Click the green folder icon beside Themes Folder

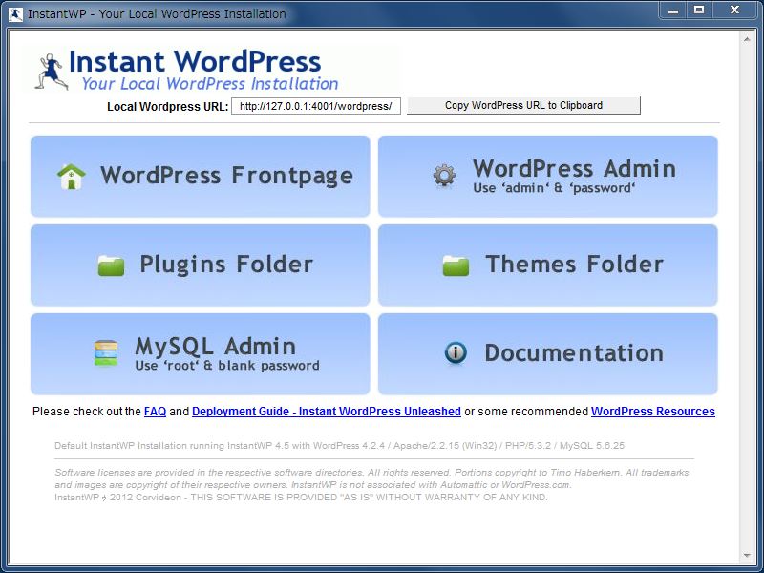point(456,265)
